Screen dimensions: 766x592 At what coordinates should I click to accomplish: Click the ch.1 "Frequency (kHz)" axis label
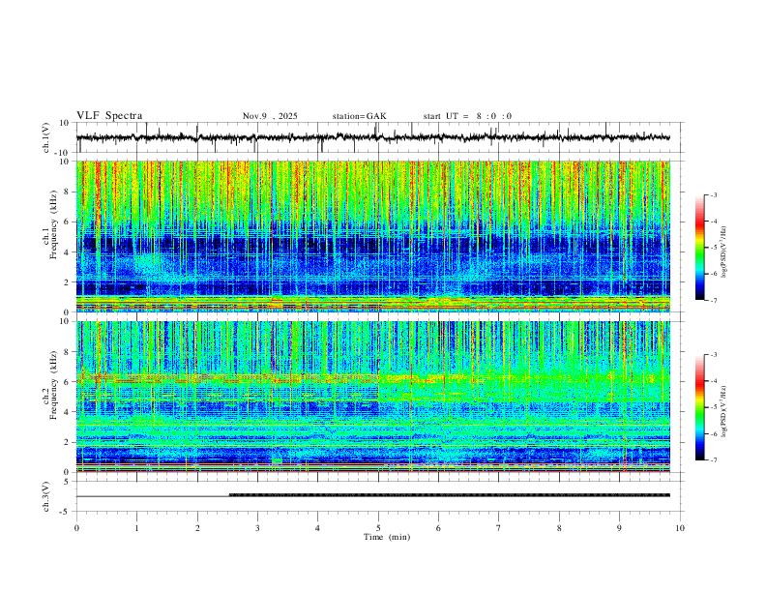[53, 225]
